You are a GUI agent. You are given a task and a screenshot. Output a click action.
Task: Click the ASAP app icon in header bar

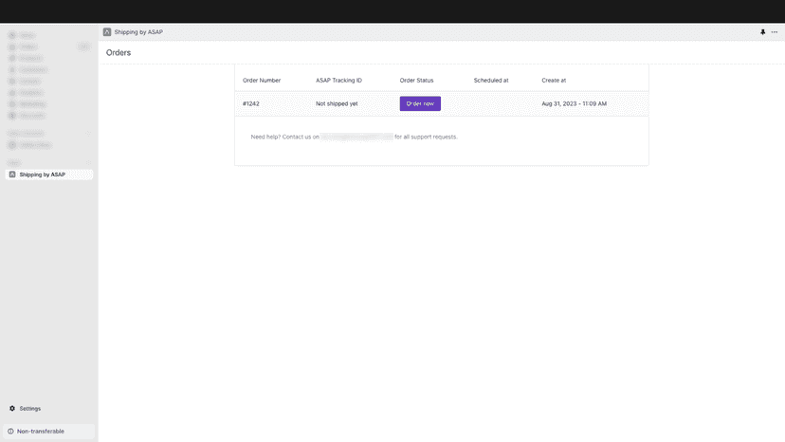[107, 32]
